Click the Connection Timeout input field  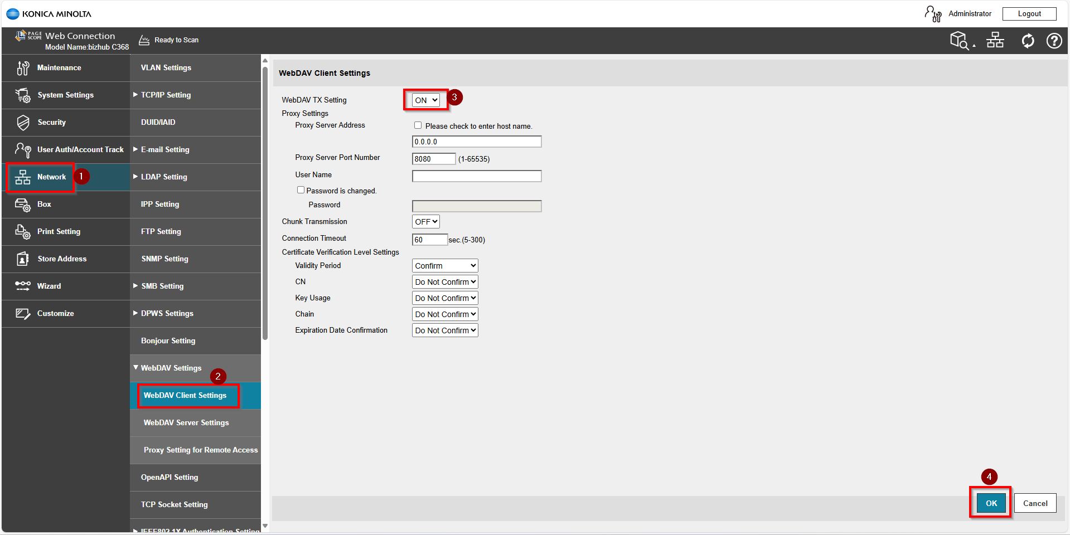429,240
